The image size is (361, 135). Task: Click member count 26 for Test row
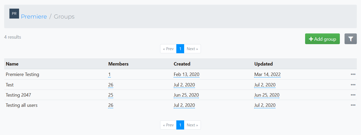click(111, 85)
